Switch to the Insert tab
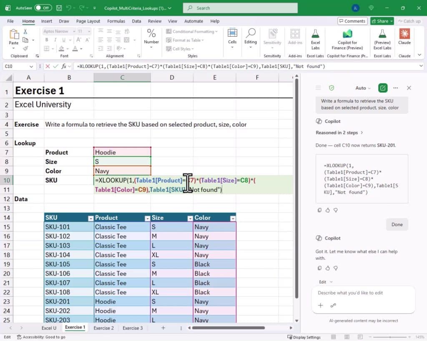 (x=47, y=21)
